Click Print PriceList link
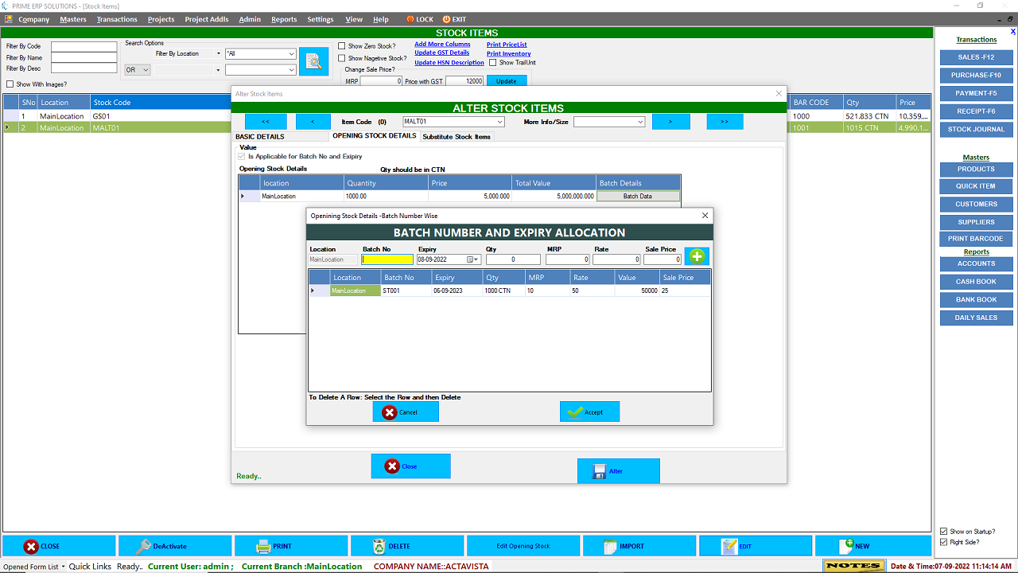 coord(507,45)
